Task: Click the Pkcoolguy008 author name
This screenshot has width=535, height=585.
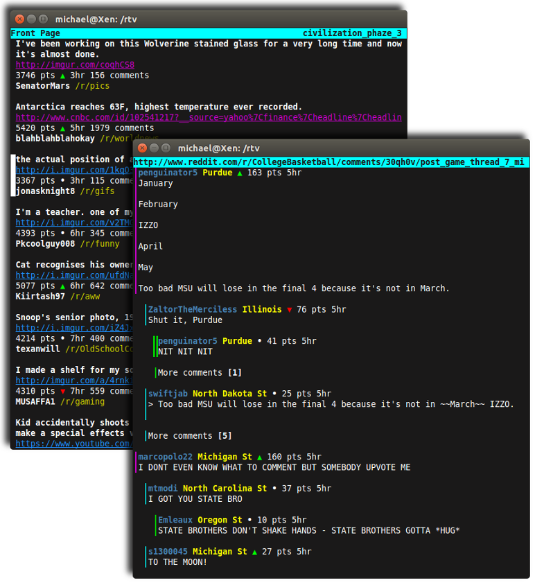Action: pyautogui.click(x=45, y=244)
